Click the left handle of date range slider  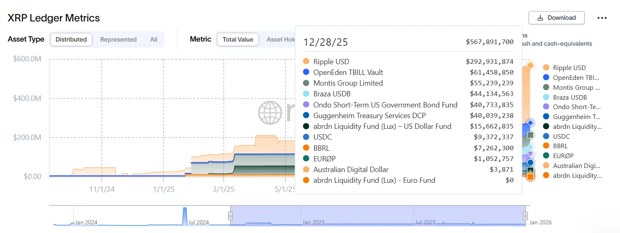pos(231,216)
